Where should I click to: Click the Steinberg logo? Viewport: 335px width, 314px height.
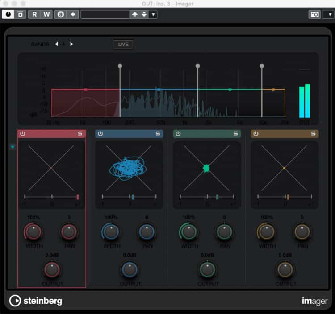(36, 301)
